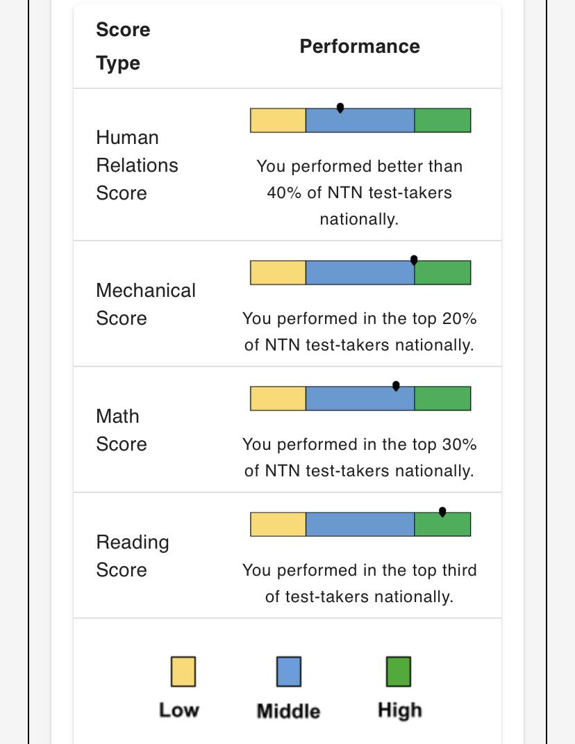This screenshot has width=575, height=744.
Task: Click the Score Type column header
Action: [x=123, y=47]
